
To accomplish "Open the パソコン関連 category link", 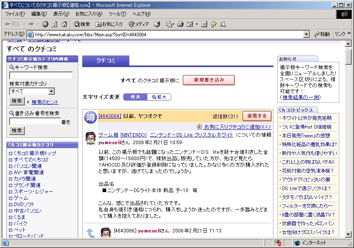I will [x=28, y=166].
